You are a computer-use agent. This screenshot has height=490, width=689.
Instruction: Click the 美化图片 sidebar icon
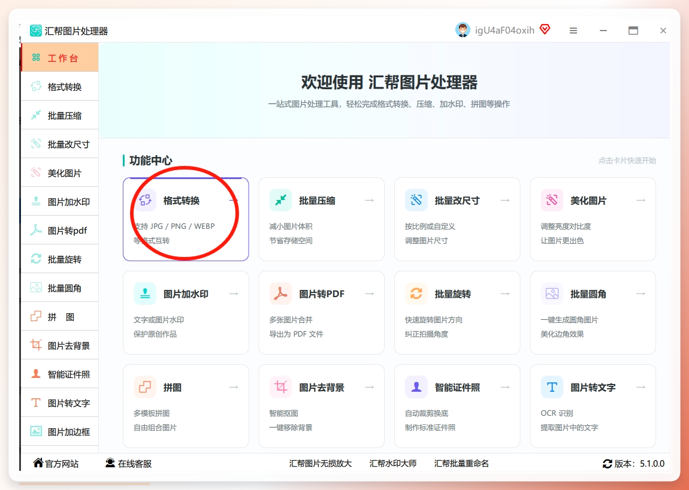(x=36, y=173)
